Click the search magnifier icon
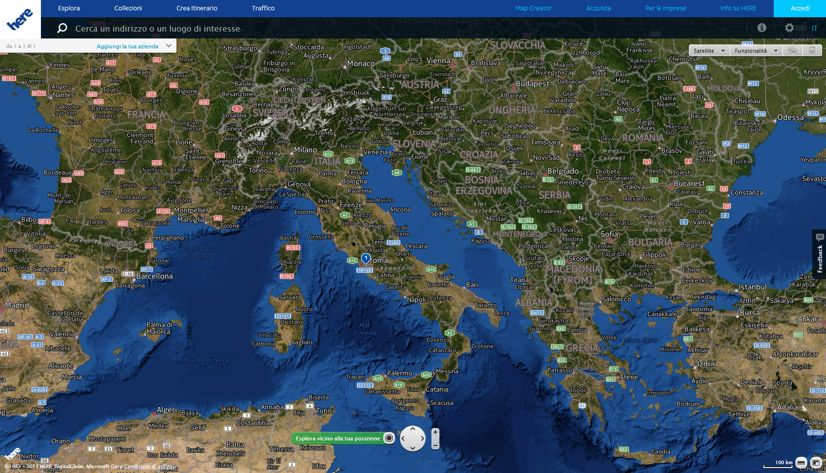The width and height of the screenshot is (826, 473). pos(62,28)
